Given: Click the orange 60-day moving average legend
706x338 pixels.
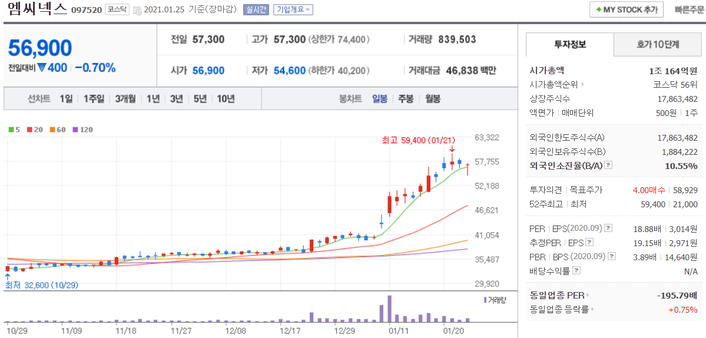Looking at the screenshot, I should [x=57, y=130].
